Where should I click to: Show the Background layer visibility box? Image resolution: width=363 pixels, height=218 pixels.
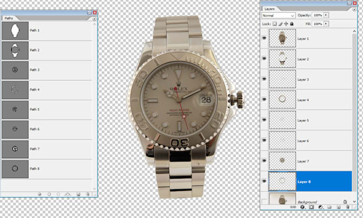(x=264, y=201)
